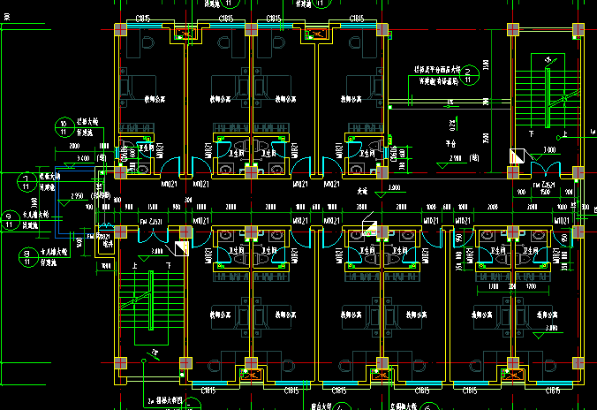Select the double door above the left staircase

pos(153,235)
